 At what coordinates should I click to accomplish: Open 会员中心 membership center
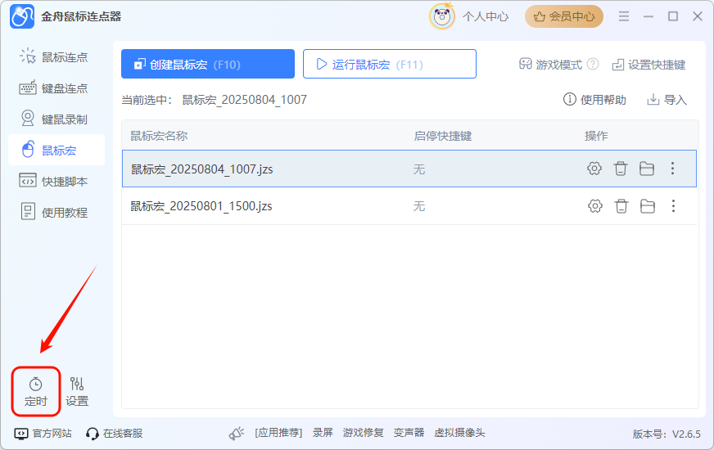pyautogui.click(x=563, y=17)
